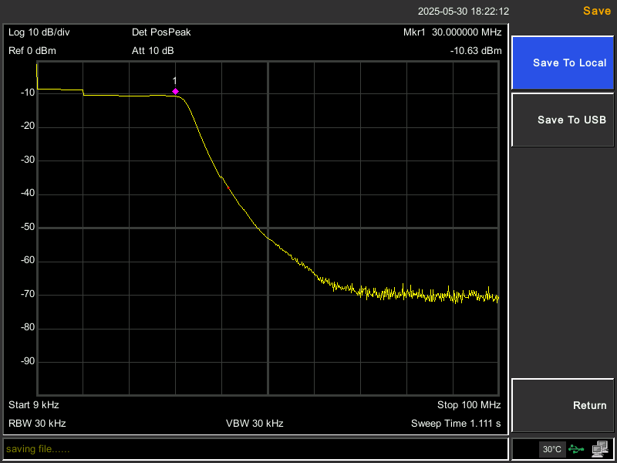This screenshot has width=617, height=463.
Task: Click the Save To USB button
Action: (563, 120)
